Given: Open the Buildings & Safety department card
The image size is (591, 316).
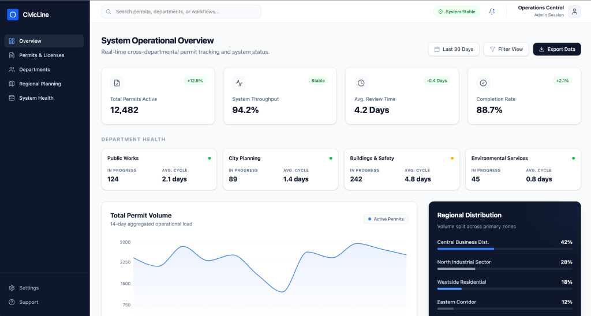Looking at the screenshot, I should (402, 170).
